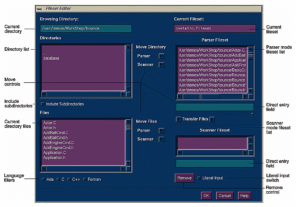This screenshot has height=207, width=296.
Task: Click the Transfer Files down arrow button
Action: tap(178, 119)
